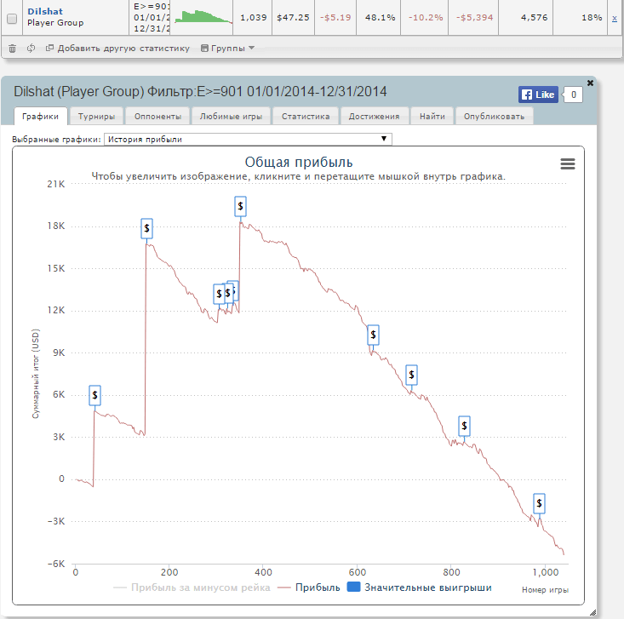
Task: Check the Dilshat player group checkbox
Action: point(12,18)
